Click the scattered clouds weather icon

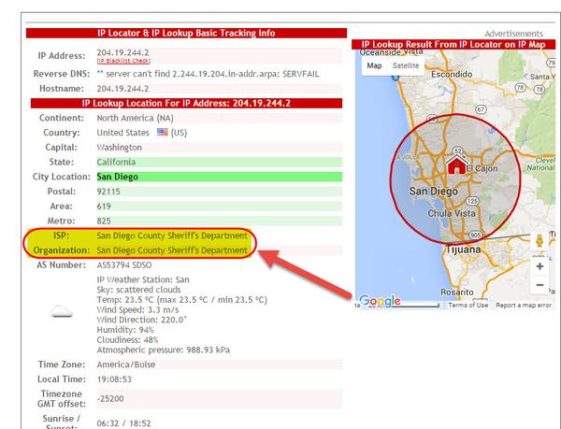(62, 311)
